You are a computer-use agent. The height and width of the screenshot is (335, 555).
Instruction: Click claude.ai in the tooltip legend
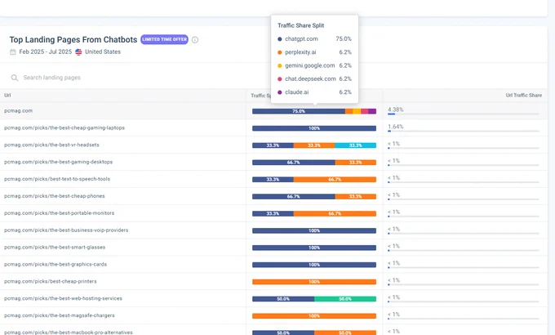(296, 92)
